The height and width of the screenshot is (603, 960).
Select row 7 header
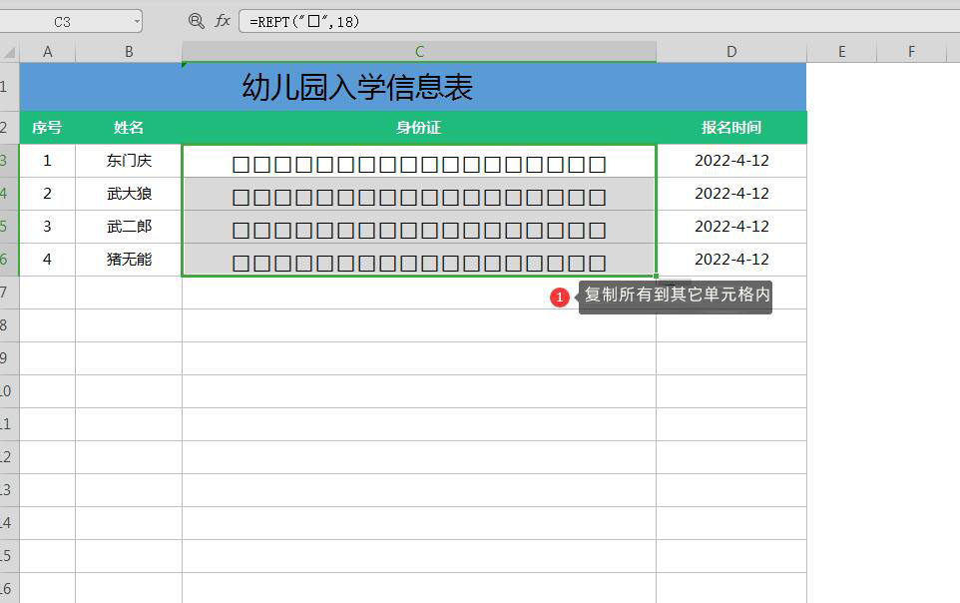click(9, 293)
